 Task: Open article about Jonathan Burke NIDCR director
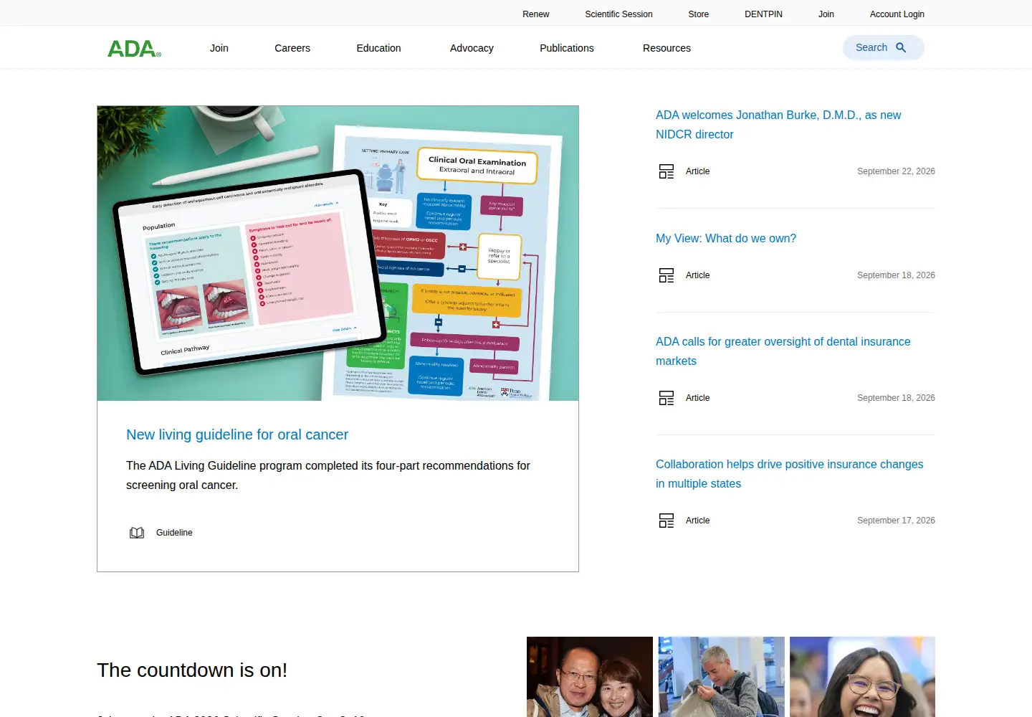click(778, 125)
